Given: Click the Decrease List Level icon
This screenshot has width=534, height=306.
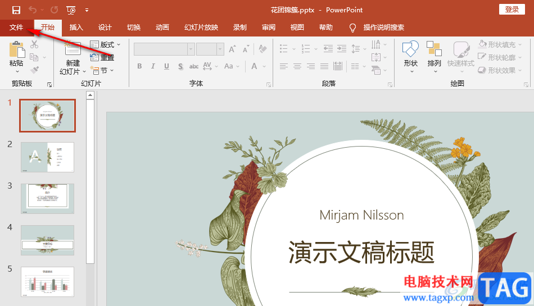Looking at the screenshot, I should click(328, 49).
